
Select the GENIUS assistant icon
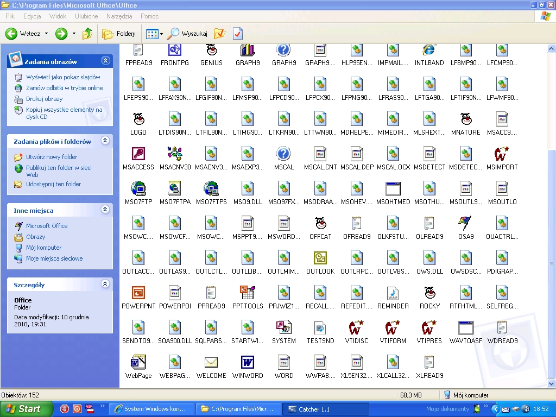[x=211, y=49]
